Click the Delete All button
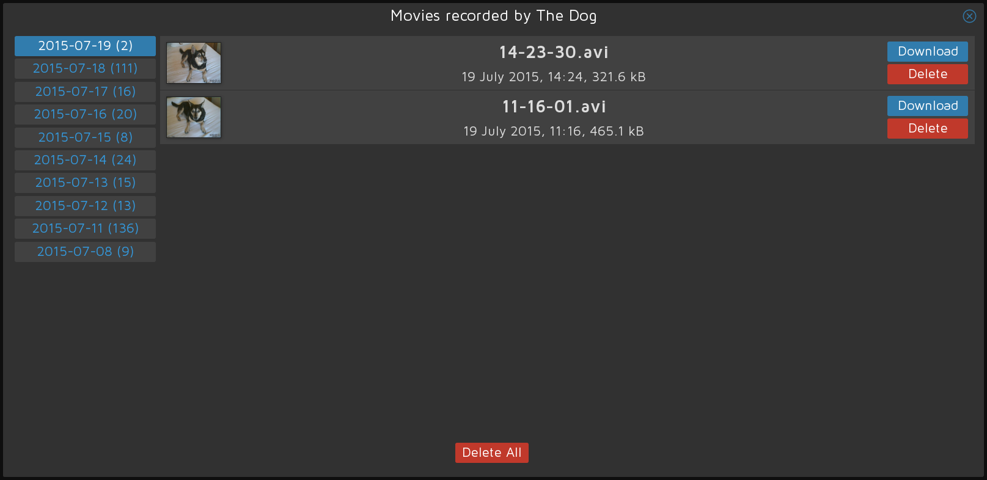The image size is (987, 480). click(492, 453)
